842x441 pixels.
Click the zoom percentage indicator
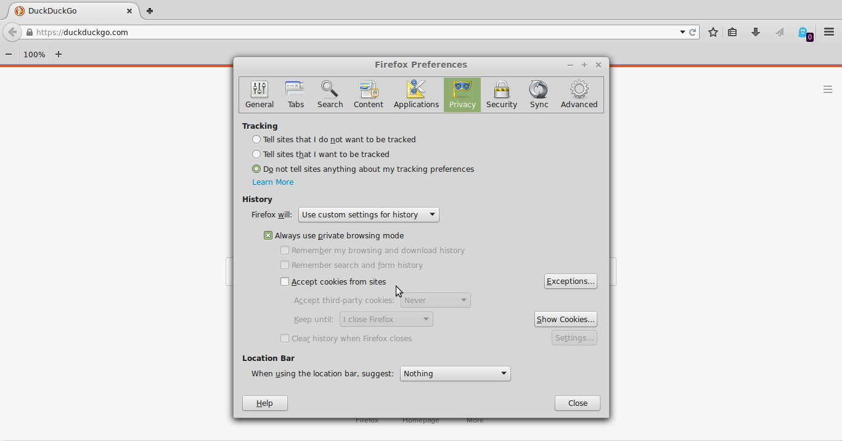pyautogui.click(x=34, y=54)
